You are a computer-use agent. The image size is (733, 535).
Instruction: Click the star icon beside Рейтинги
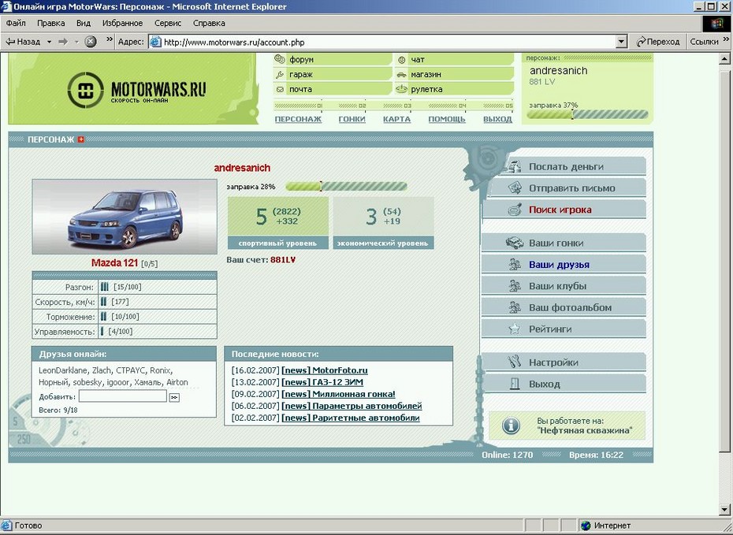click(x=515, y=329)
